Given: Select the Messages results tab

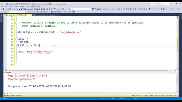Looking at the screenshot, I should (x=8, y=73).
